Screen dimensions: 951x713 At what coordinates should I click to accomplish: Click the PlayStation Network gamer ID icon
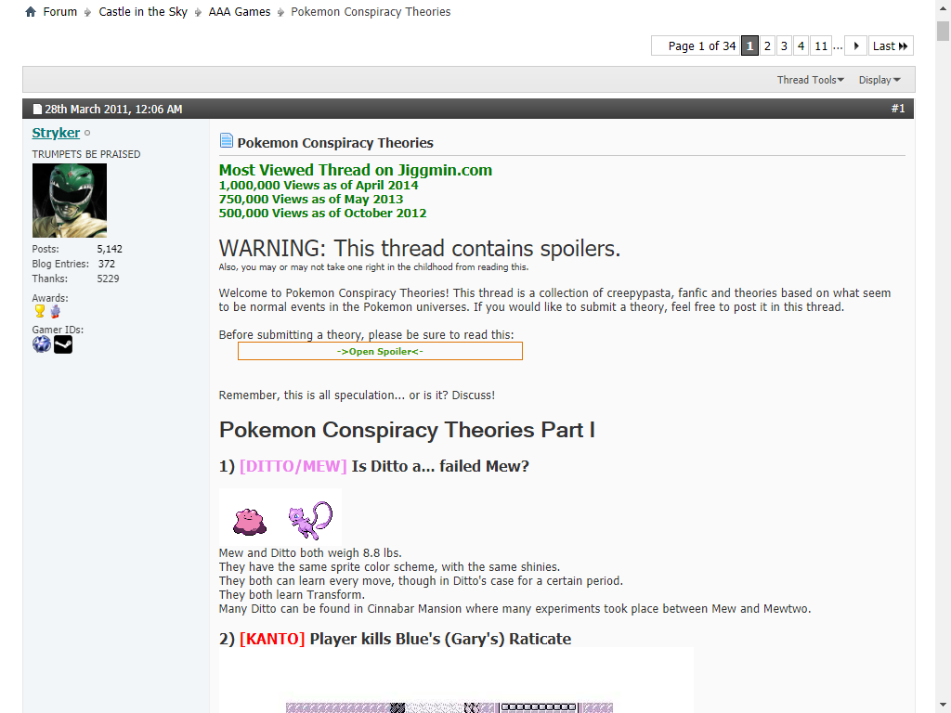click(x=41, y=344)
